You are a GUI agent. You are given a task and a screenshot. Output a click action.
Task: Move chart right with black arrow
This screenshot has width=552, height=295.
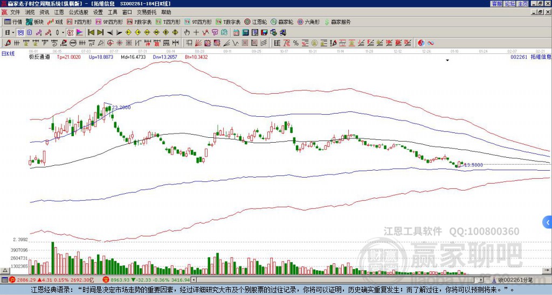pyautogui.click(x=119, y=33)
